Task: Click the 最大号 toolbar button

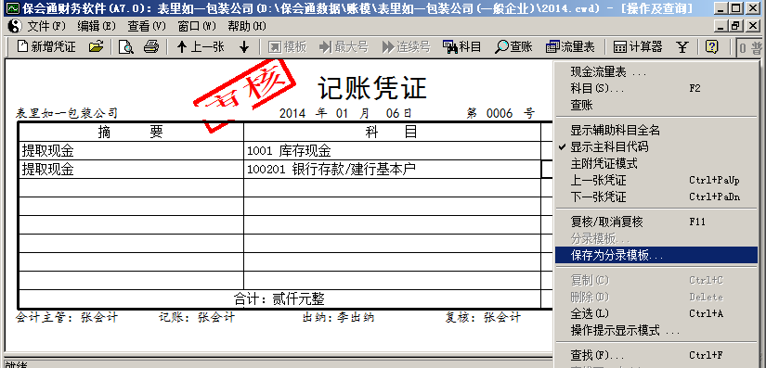Action: pyautogui.click(x=344, y=46)
